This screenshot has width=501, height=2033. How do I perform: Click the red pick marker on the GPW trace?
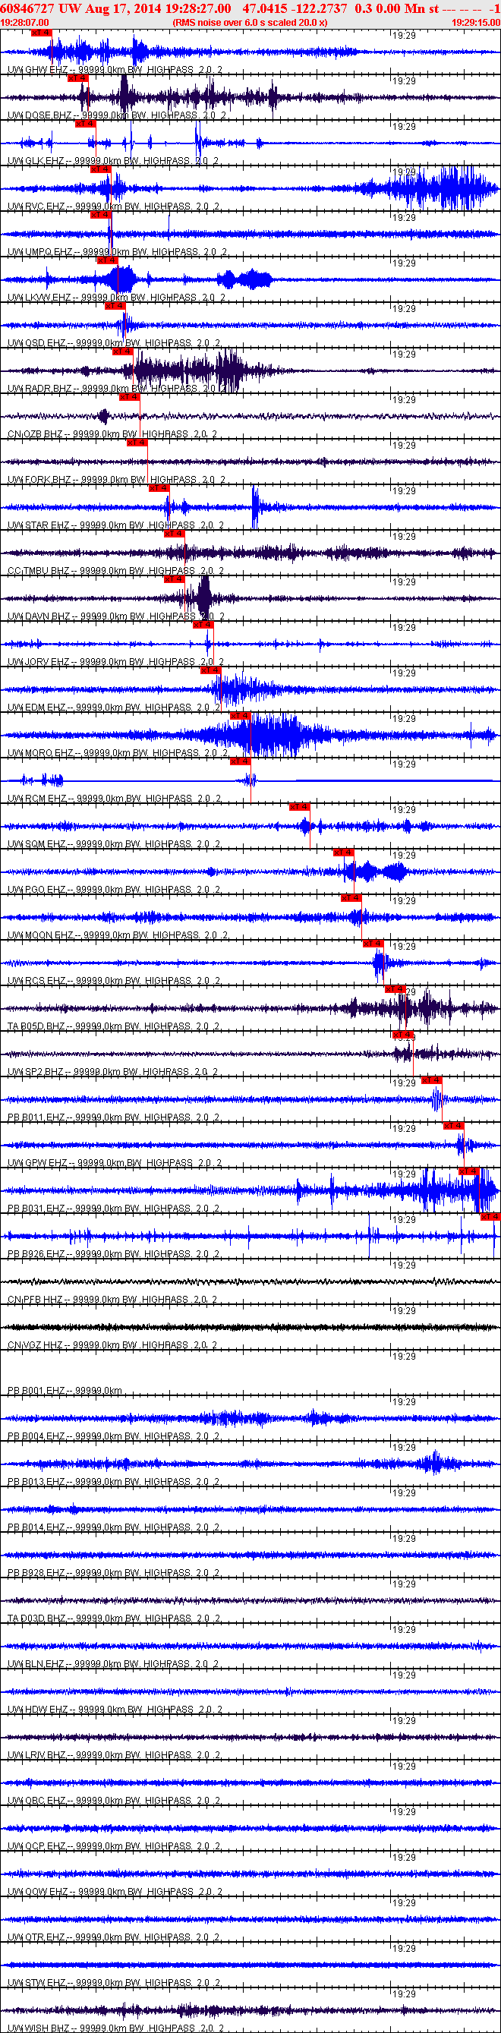(454, 1125)
